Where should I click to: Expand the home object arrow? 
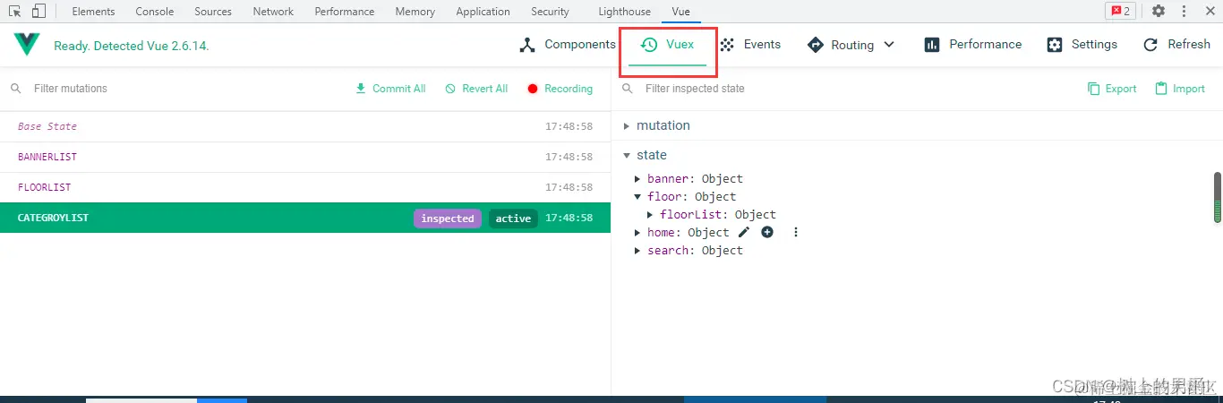pos(637,233)
